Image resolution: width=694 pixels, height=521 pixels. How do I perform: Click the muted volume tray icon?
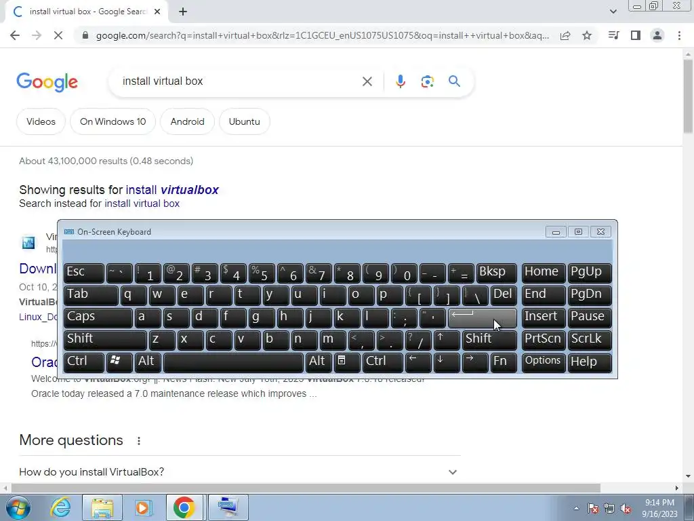pyautogui.click(x=626, y=508)
